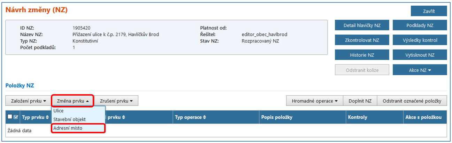The image size is (452, 143).
Task: Click the Zkontrolovat NZ button
Action: point(362,40)
